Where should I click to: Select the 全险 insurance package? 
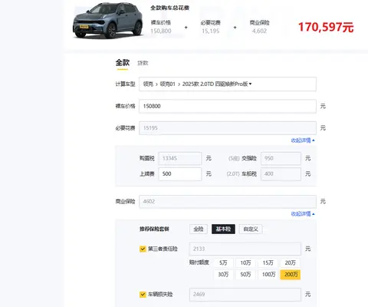coord(199,229)
